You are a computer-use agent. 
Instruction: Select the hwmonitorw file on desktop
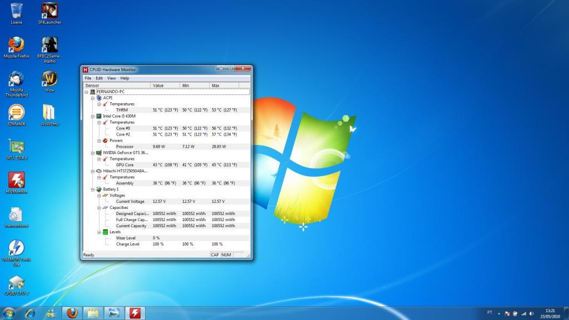pyautogui.click(x=16, y=217)
